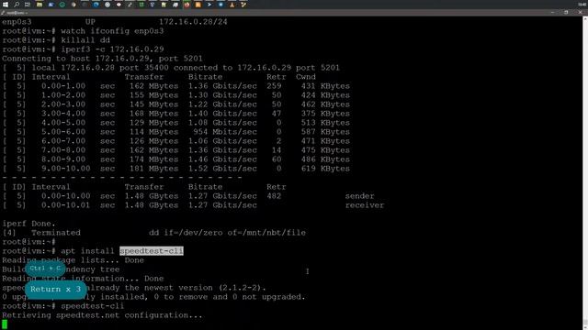
Task: Click the 'Cwnd' column header
Action: point(306,77)
